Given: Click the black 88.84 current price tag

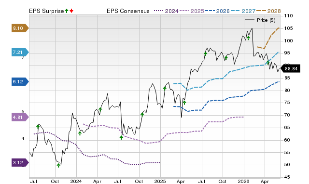Looking at the screenshot, I should point(290,68).
